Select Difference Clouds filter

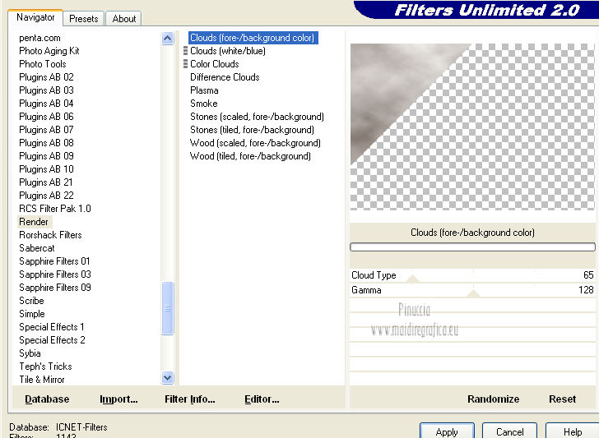tap(225, 77)
